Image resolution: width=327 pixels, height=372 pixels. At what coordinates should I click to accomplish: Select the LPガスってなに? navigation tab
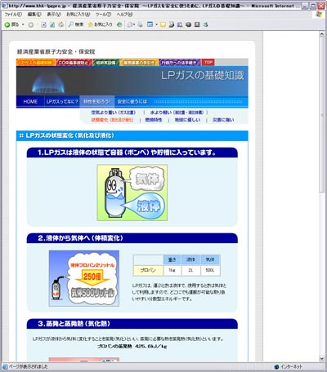62,102
